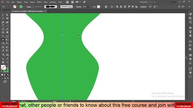
Task: Select the Shape Builder tool
Action: pos(3,43)
